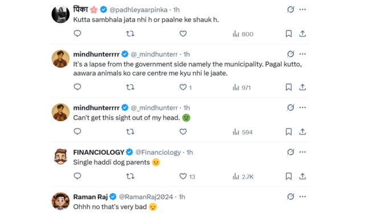Retweet the 'Single haddi dog parents' tweet
The width and height of the screenshot is (387, 217).
(130, 176)
